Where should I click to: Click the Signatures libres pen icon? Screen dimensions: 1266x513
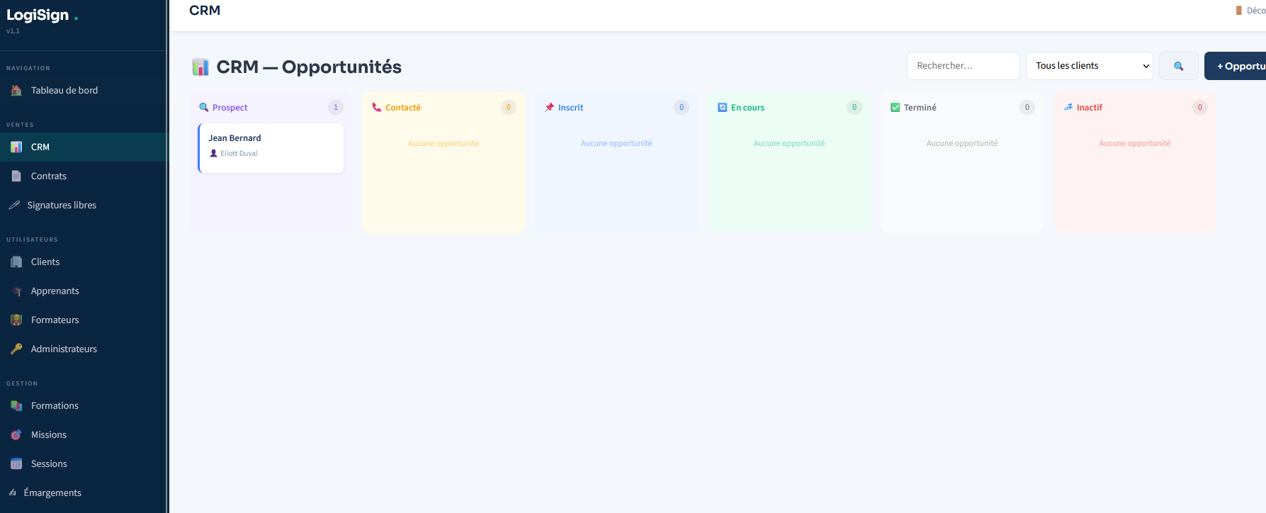[x=14, y=205]
